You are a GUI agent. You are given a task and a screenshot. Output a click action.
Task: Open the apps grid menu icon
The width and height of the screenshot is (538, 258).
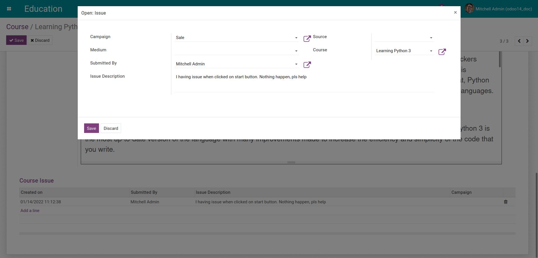(9, 9)
